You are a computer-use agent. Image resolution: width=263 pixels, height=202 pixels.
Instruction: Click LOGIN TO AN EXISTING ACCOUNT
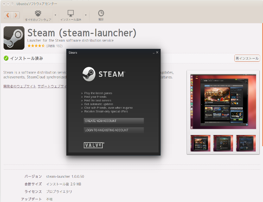click(114, 130)
